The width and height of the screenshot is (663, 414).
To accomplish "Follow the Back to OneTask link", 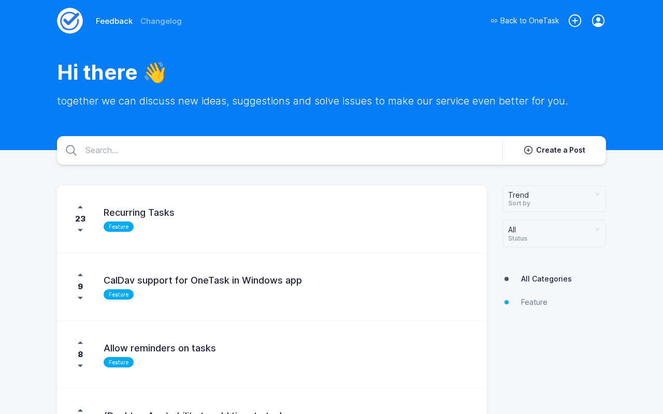I will [525, 21].
